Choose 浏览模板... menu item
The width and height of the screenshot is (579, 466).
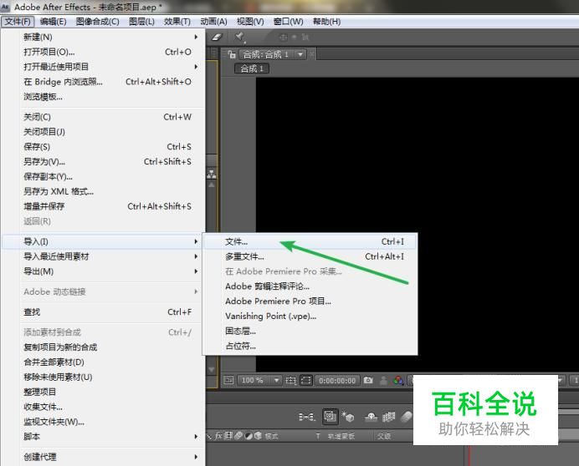pos(104,97)
